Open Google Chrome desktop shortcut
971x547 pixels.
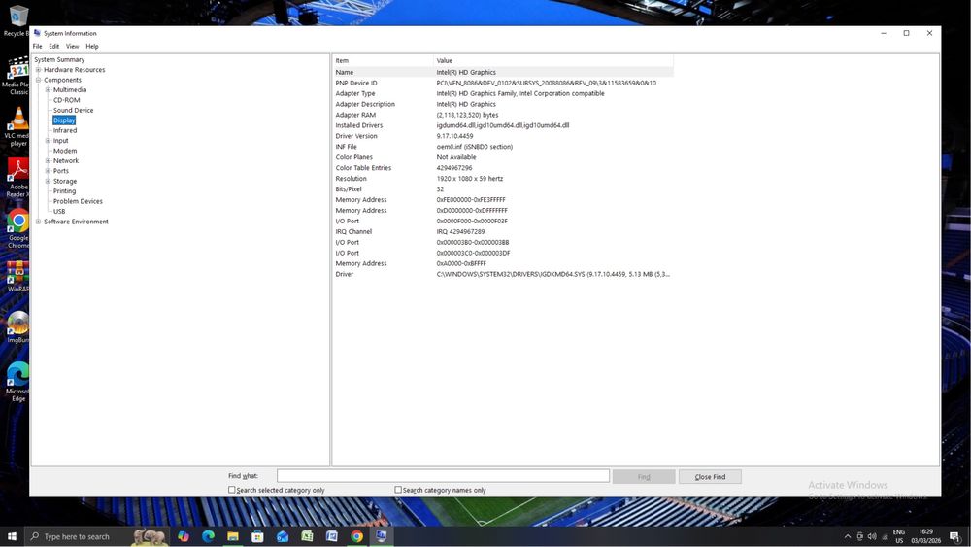[x=17, y=228]
